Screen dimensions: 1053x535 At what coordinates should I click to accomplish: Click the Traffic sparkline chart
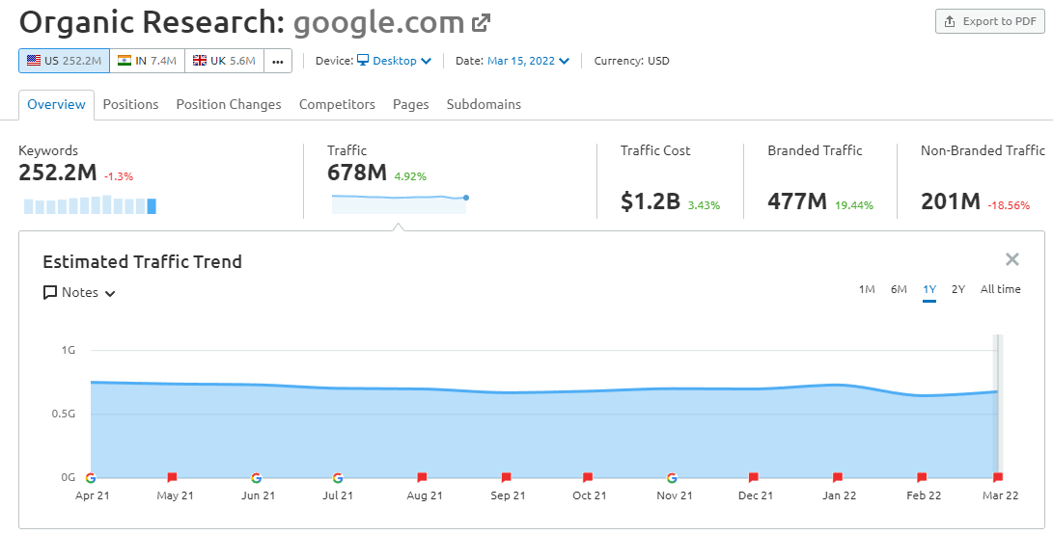tap(399, 203)
